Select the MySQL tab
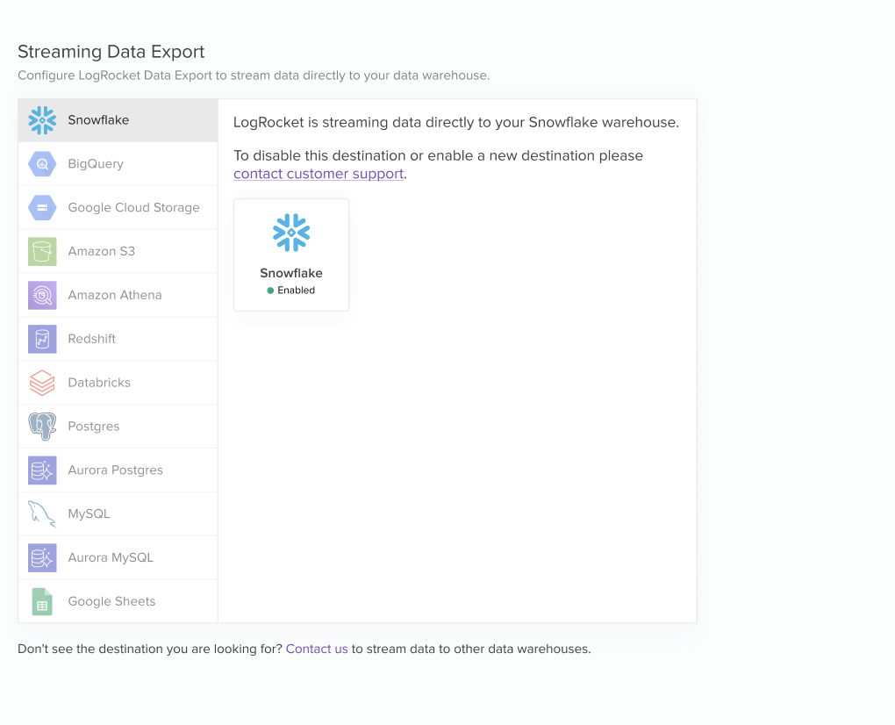The width and height of the screenshot is (895, 725). point(118,513)
